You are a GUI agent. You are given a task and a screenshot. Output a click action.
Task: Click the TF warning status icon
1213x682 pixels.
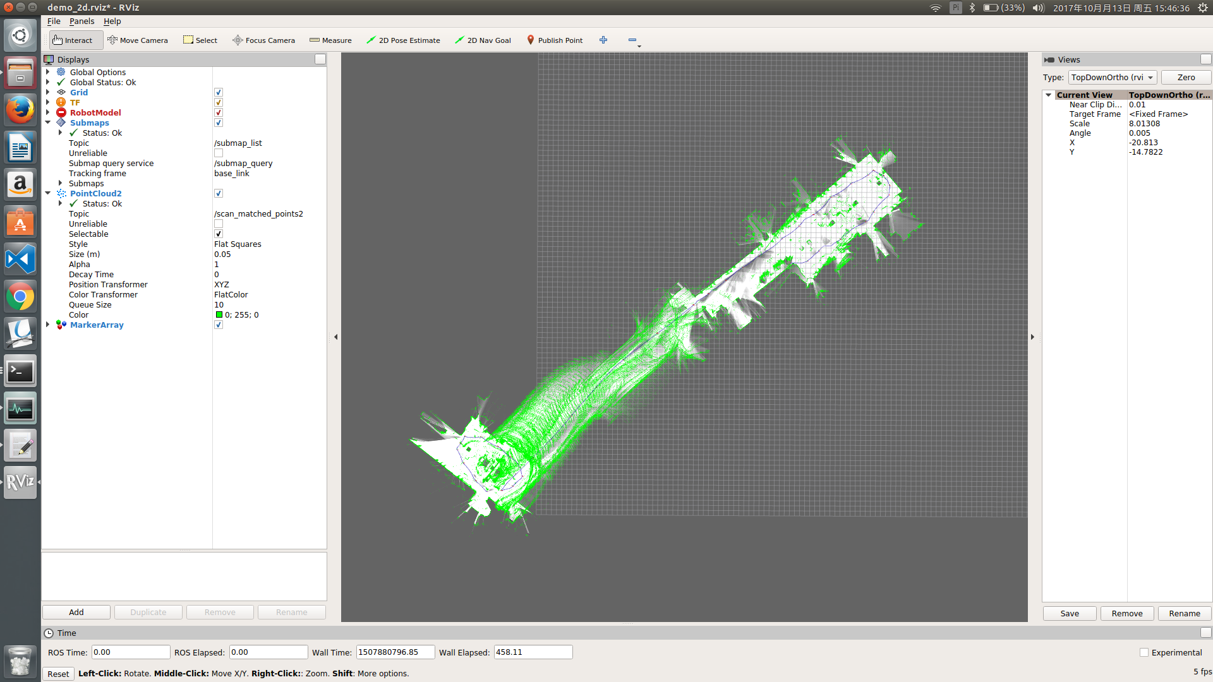coord(61,102)
